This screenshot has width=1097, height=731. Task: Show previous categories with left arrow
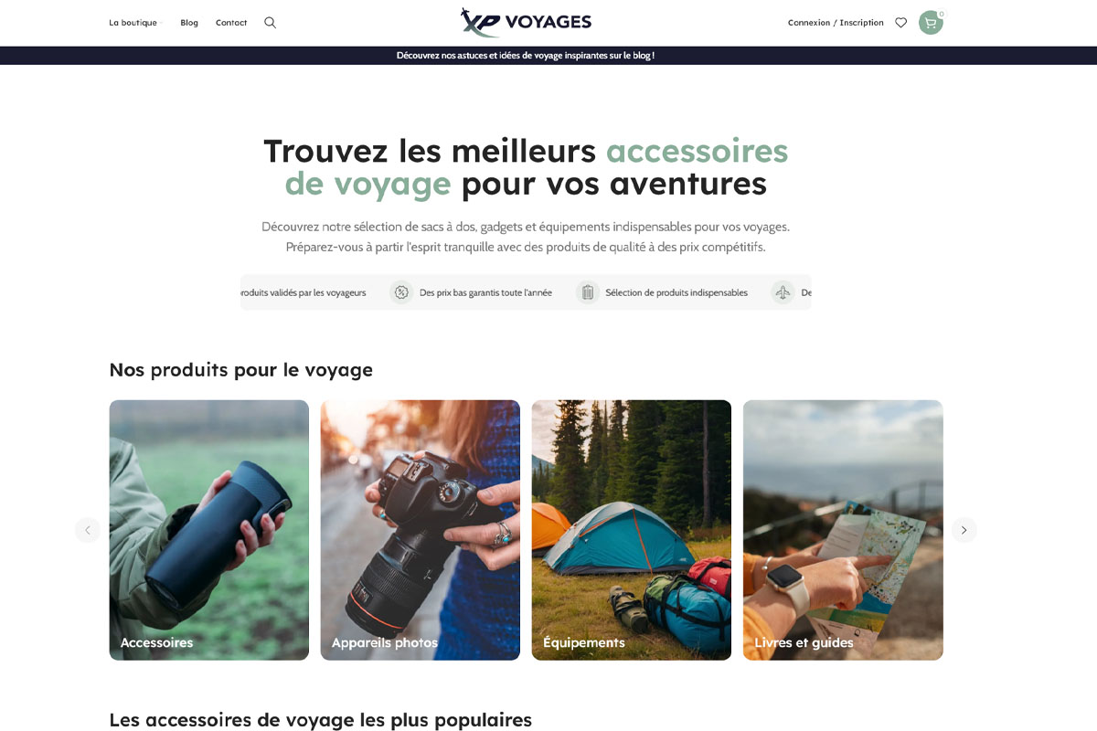pos(88,530)
